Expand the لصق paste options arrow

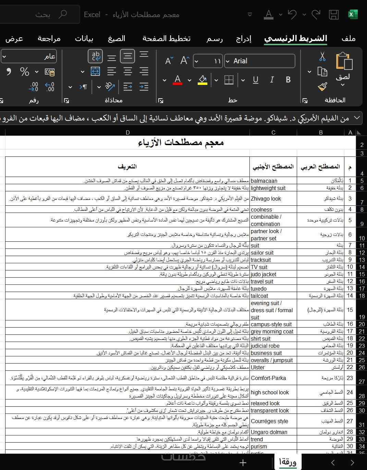pyautogui.click(x=343, y=85)
